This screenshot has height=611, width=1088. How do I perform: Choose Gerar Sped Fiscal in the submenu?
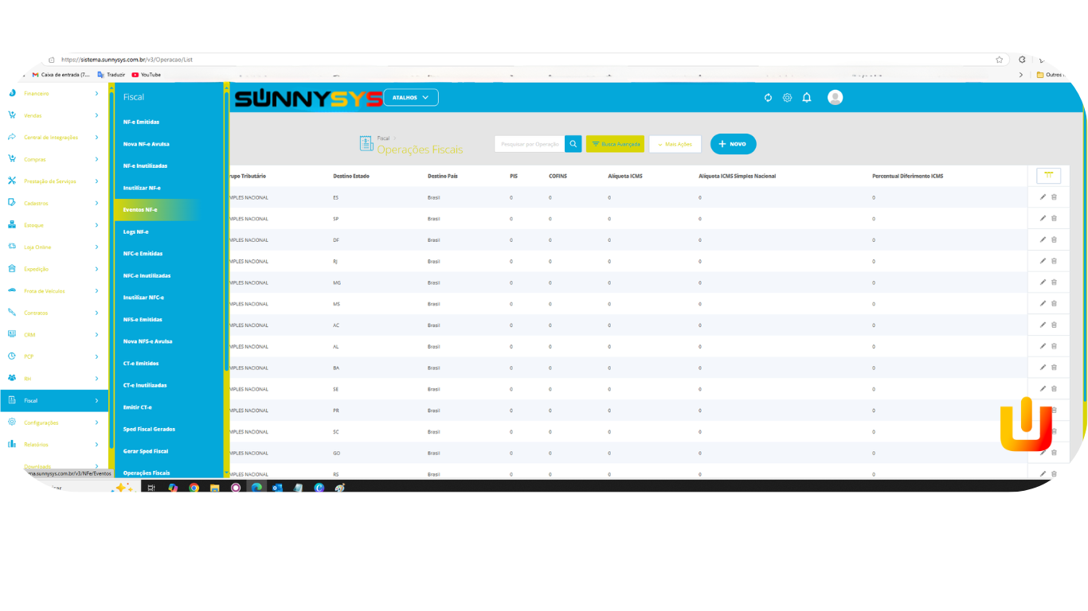tap(146, 451)
